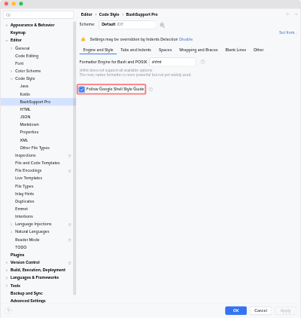
Task: Click the Code Style breadcrumb
Action: point(109,14)
